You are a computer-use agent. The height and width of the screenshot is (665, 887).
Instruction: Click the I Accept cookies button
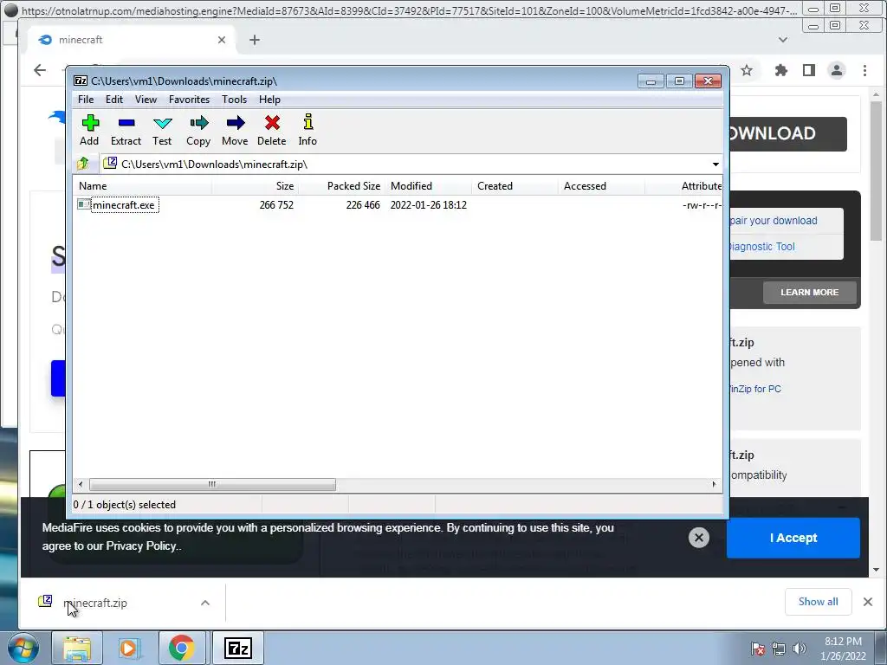pyautogui.click(x=793, y=538)
